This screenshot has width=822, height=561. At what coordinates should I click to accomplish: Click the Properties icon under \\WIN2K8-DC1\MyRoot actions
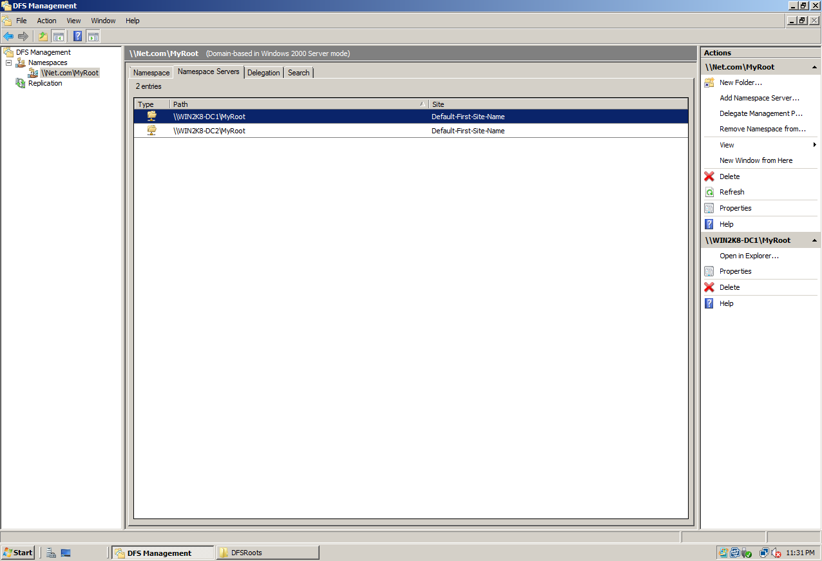coord(709,271)
